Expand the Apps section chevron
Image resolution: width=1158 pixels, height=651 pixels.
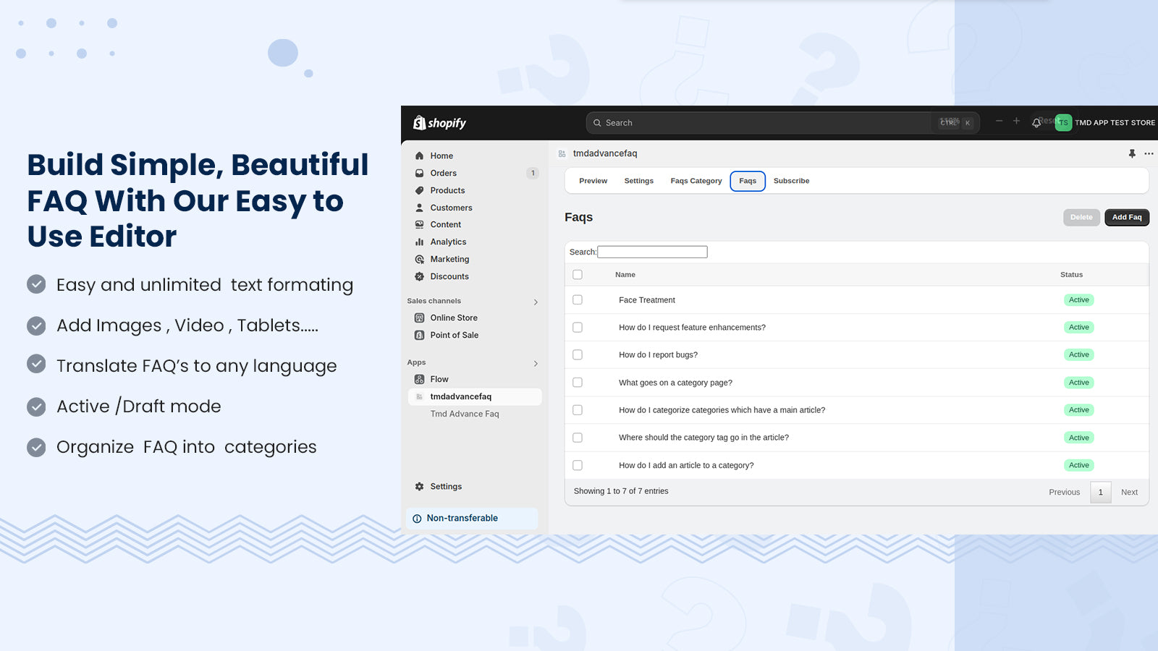[536, 363]
